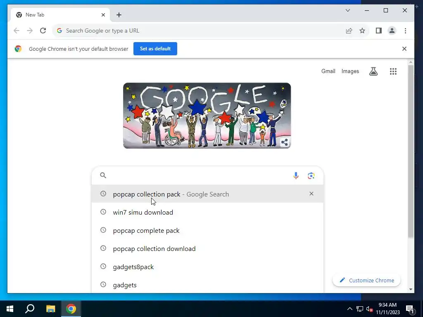
Task: Open the Windows Start menu
Action: click(x=10, y=309)
